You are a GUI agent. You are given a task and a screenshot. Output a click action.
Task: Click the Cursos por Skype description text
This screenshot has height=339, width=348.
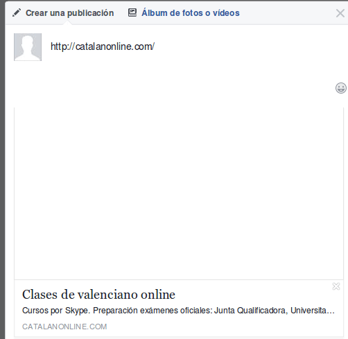(x=178, y=311)
